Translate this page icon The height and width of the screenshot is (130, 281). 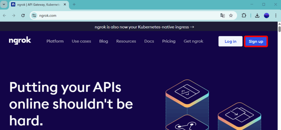pyautogui.click(x=223, y=16)
